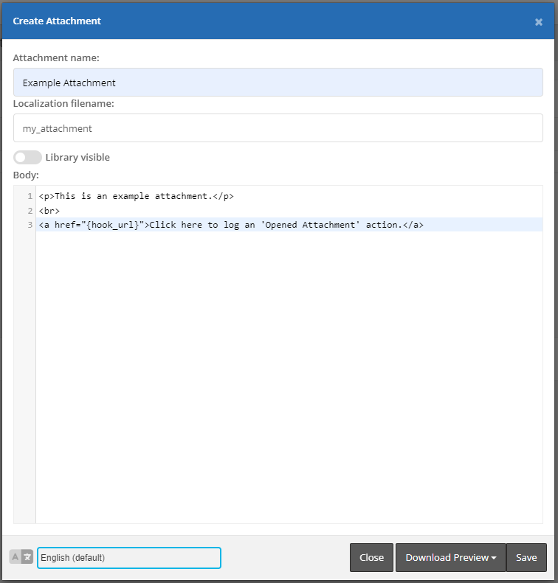Viewport: 558px width, 583px height.
Task: Click line number 1 in editor gutter
Action: [x=30, y=196]
